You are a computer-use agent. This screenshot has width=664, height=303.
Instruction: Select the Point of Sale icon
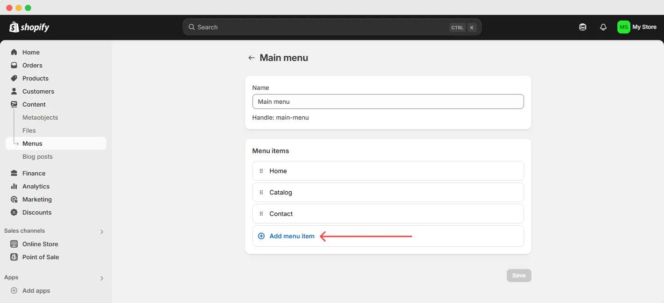tap(14, 257)
